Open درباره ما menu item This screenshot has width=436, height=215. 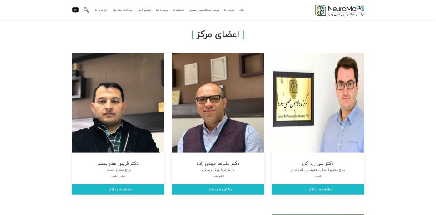coord(229,10)
